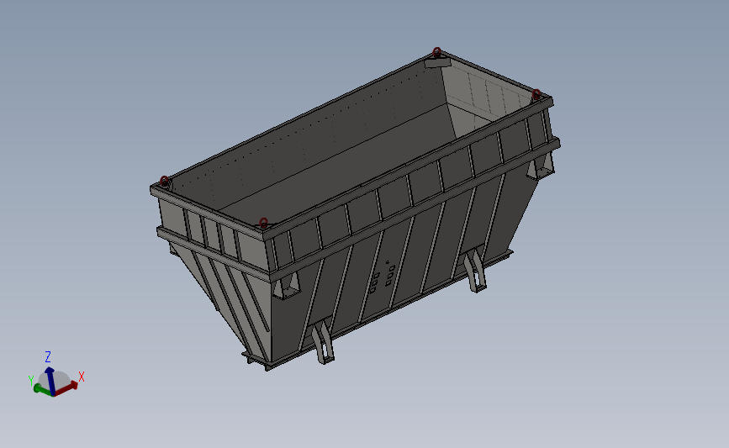Select the red lifting eye at the near front corner
This screenshot has height=448, width=729.
[x=263, y=223]
